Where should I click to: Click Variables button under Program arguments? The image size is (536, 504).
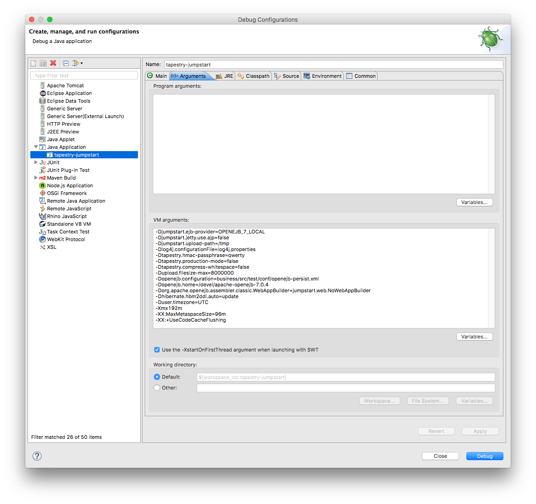click(x=474, y=202)
